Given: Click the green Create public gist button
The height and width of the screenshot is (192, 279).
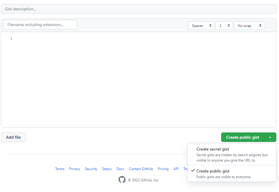Looking at the screenshot, I should coord(242,137).
